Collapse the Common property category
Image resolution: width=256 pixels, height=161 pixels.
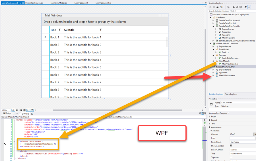click(x=210, y=131)
